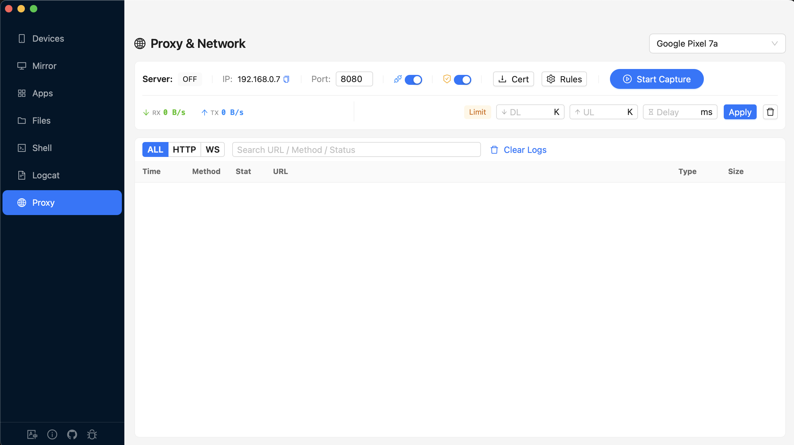Report a bug via the bug icon
This screenshot has height=445, width=794.
point(92,434)
